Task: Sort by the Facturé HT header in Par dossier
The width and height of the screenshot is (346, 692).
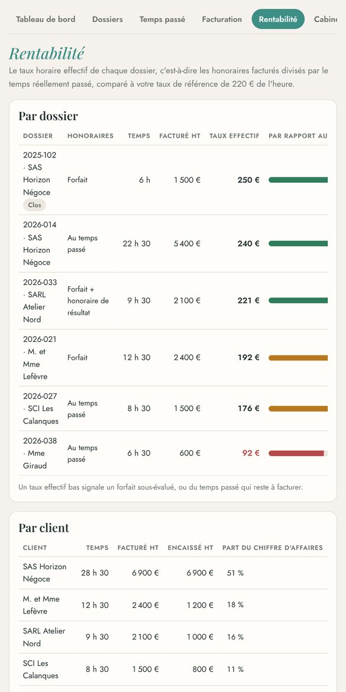Action: click(x=180, y=136)
